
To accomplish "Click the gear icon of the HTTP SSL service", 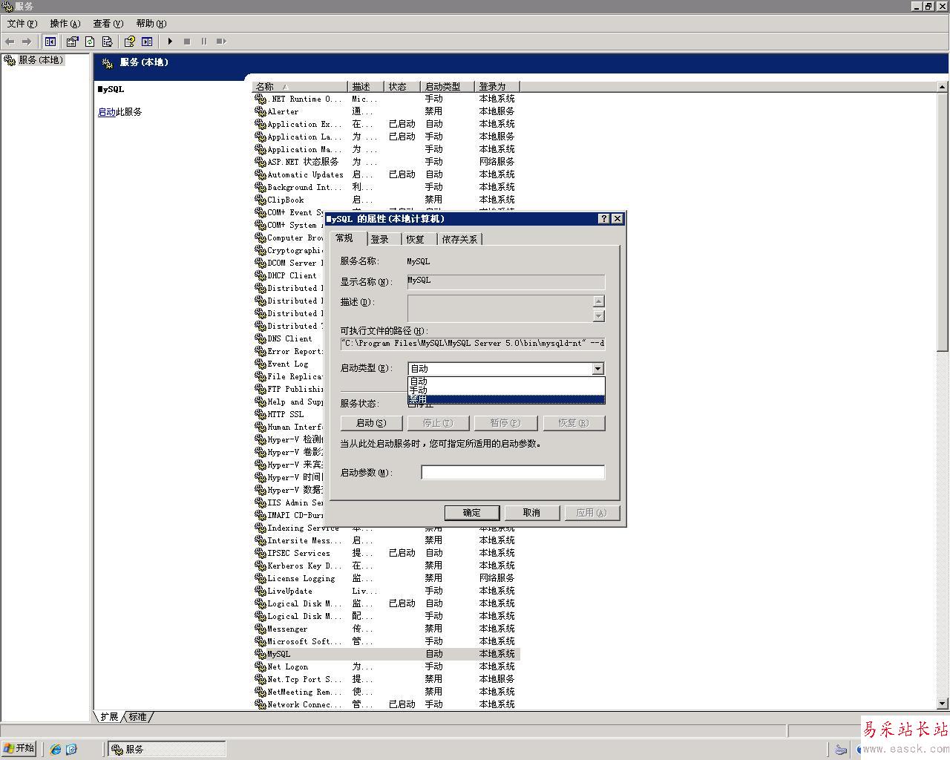I will [x=260, y=414].
